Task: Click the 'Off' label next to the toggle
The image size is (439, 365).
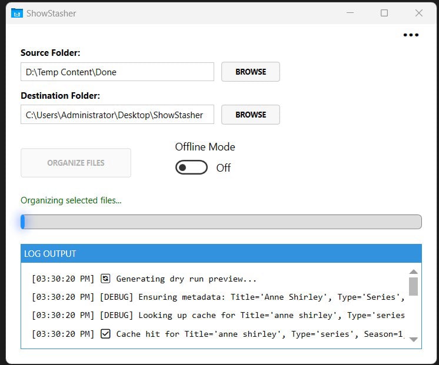Action: [224, 168]
